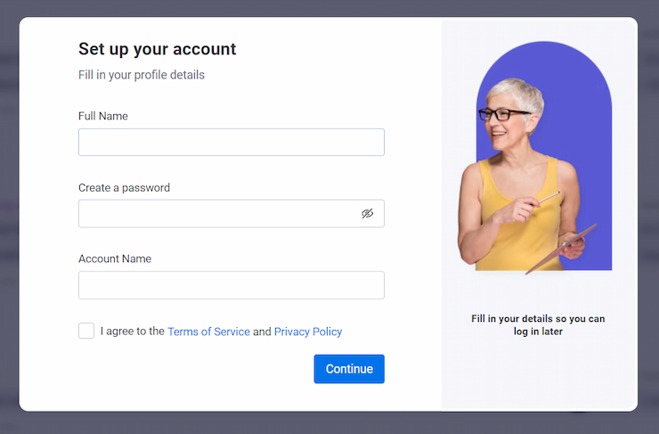Open the Privacy Policy link
Viewport: 659px width, 434px height.
tap(308, 332)
